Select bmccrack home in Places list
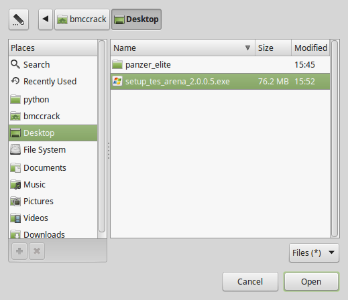348x300 pixels. click(x=53, y=116)
